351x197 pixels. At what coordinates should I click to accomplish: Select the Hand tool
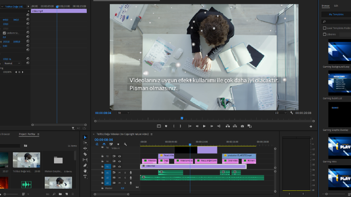pos(85,171)
